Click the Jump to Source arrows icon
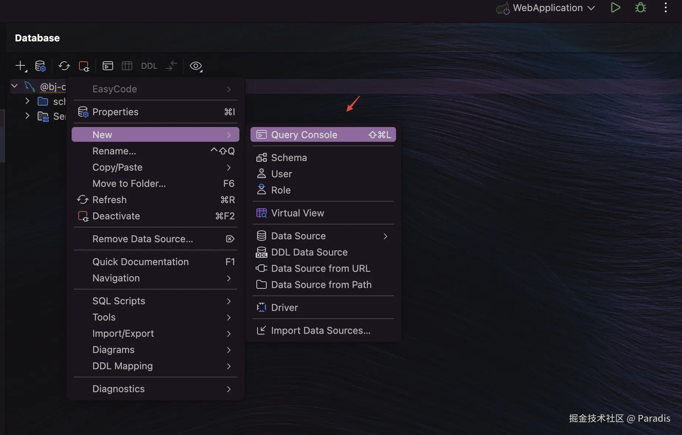Image resolution: width=682 pixels, height=435 pixels. [x=171, y=66]
